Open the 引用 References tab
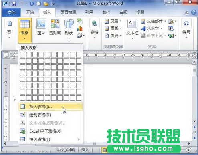The height and width of the screenshot is (155, 198). [89, 12]
